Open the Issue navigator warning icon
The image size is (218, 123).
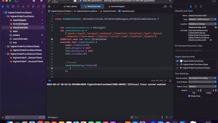(x=23, y=6)
